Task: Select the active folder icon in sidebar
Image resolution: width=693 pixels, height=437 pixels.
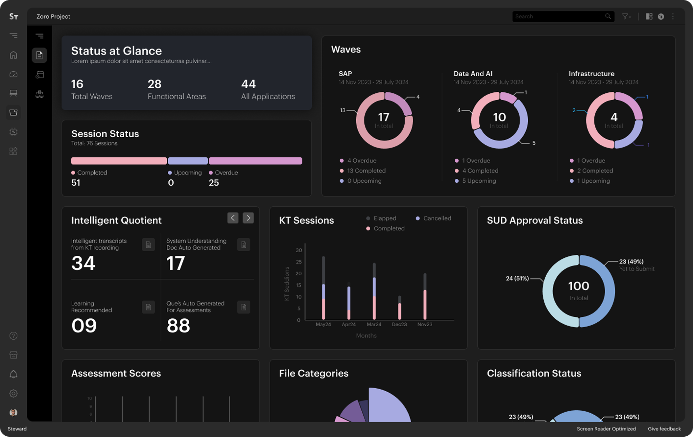Action: 13,113
